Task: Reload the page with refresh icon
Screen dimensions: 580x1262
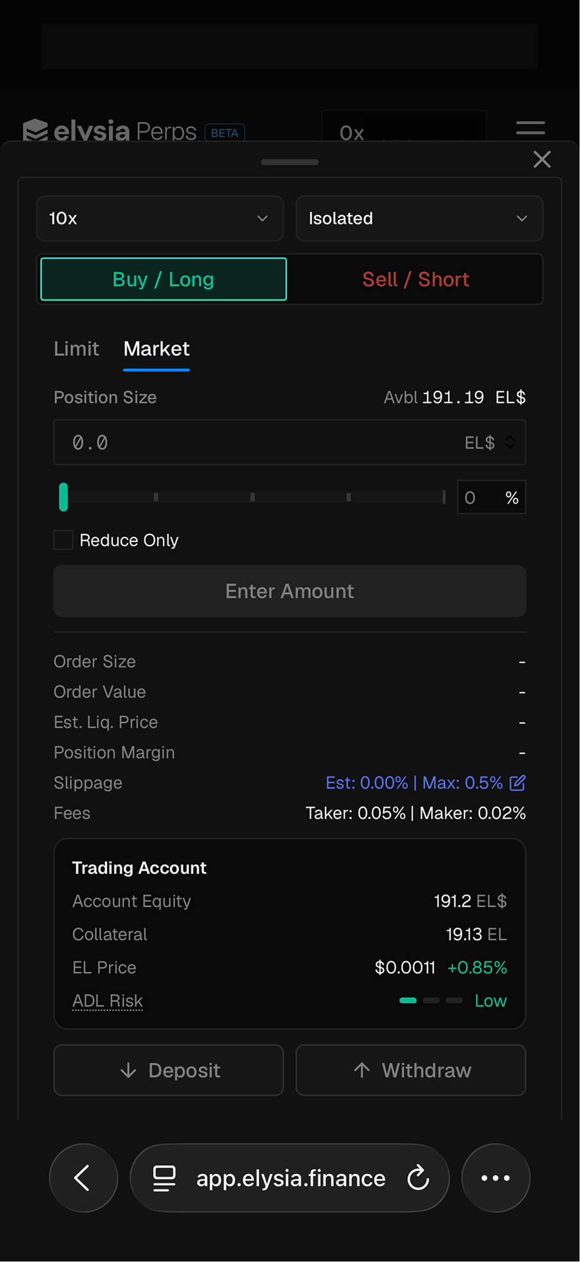Action: tap(418, 1178)
